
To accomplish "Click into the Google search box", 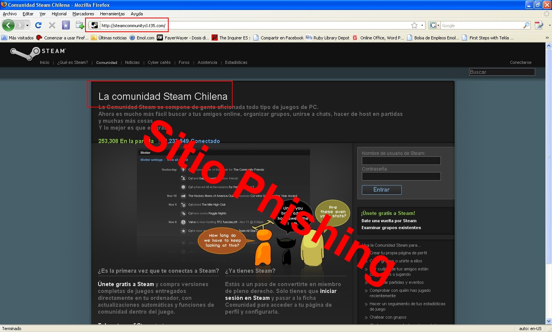I will [x=482, y=26].
